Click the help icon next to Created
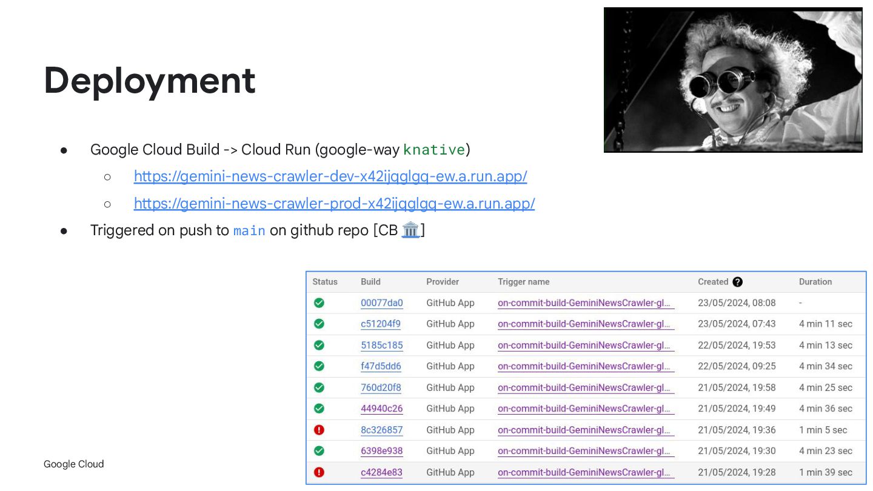The width and height of the screenshot is (873, 491). click(737, 282)
